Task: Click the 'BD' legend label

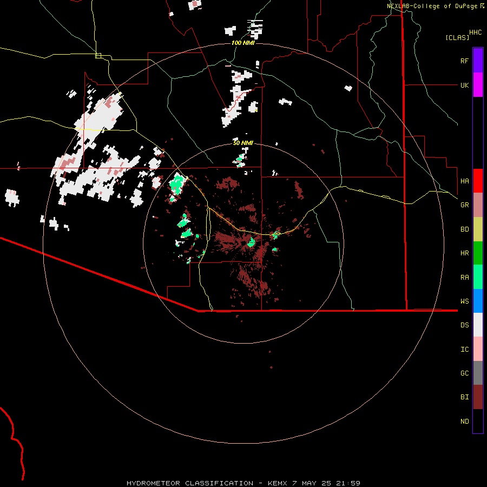Action: [464, 229]
